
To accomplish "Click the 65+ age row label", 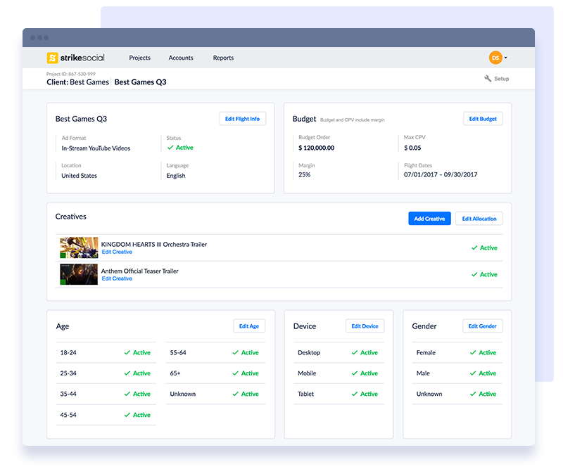I will (175, 373).
